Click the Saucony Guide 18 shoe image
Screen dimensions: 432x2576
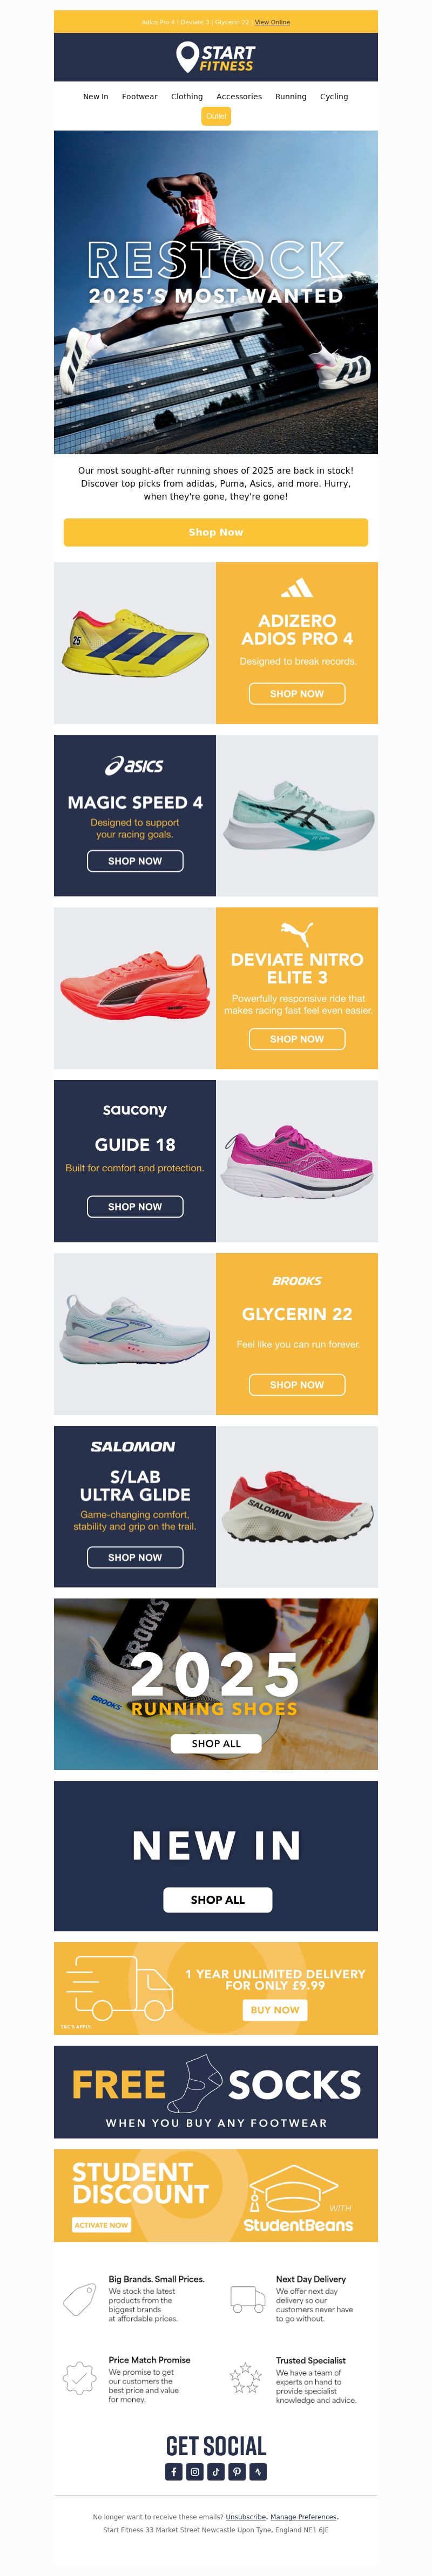[x=297, y=1161]
